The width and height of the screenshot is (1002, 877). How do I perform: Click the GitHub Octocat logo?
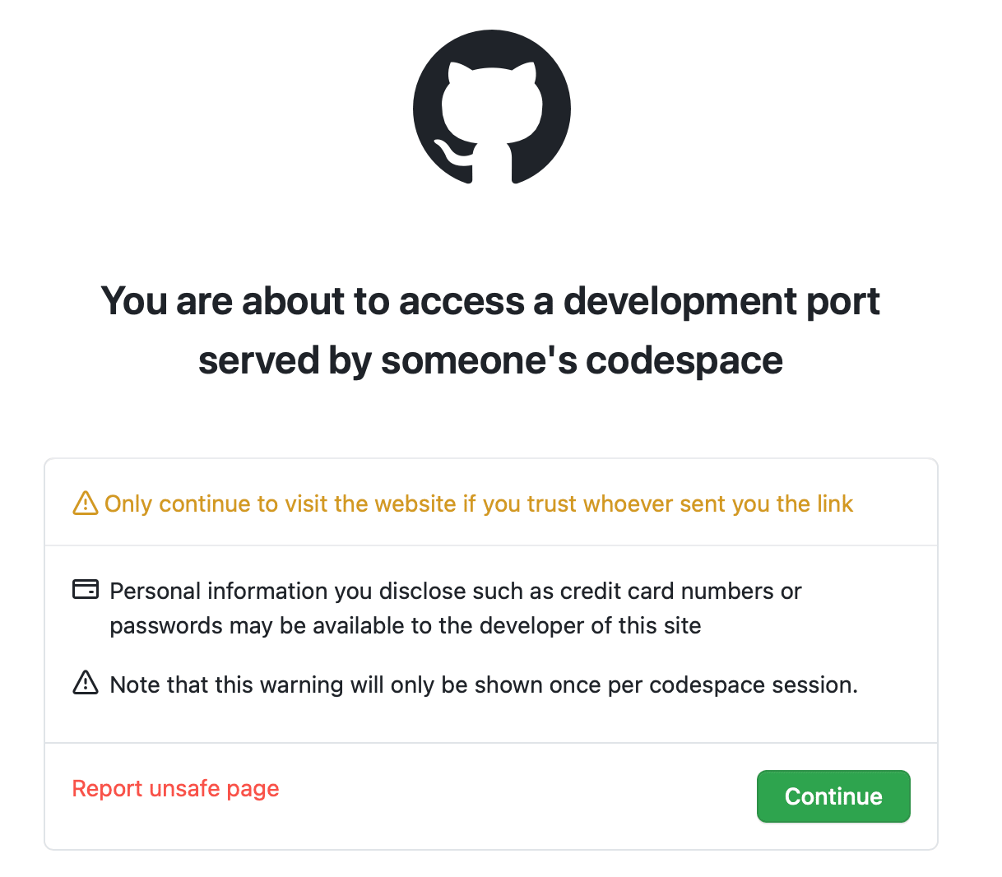[x=492, y=107]
